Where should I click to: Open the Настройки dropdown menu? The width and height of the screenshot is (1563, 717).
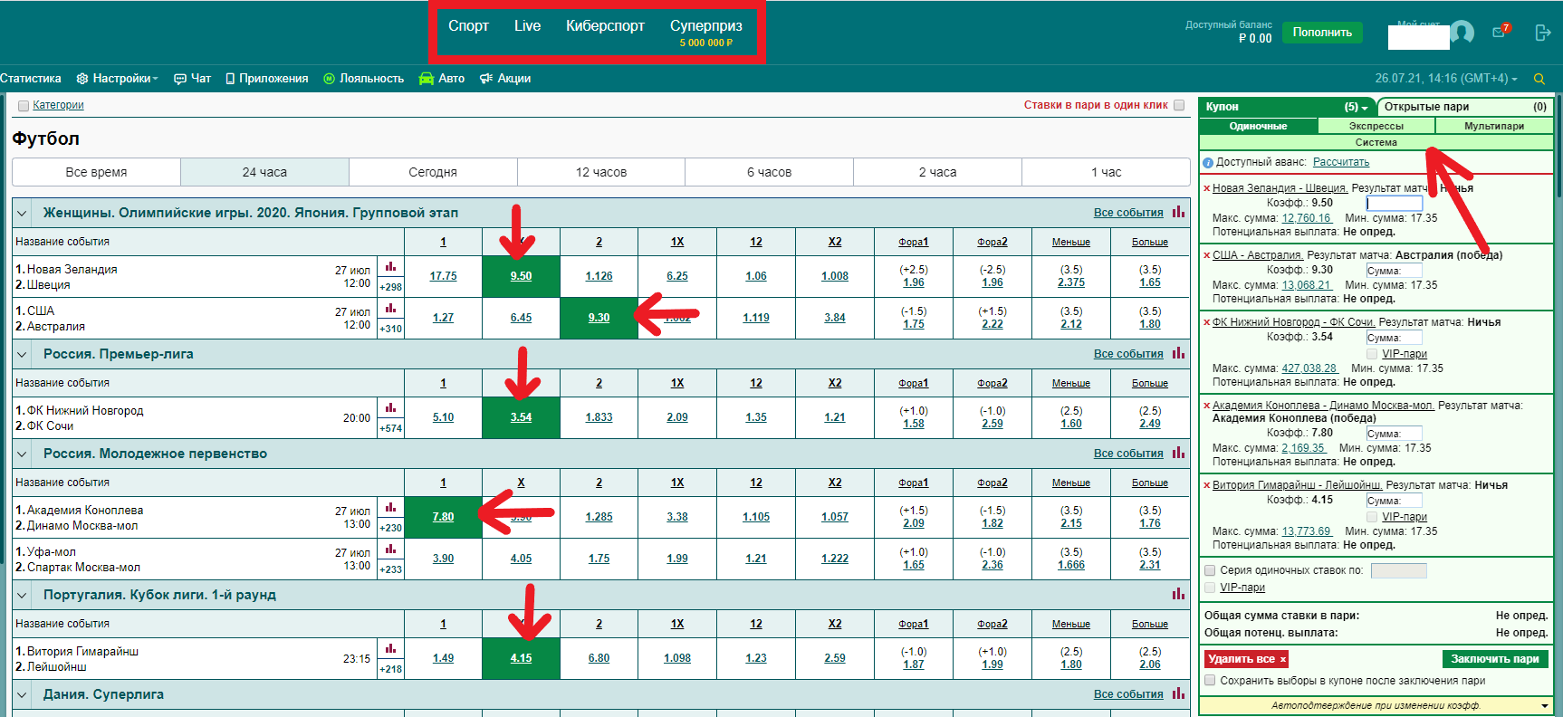point(118,79)
